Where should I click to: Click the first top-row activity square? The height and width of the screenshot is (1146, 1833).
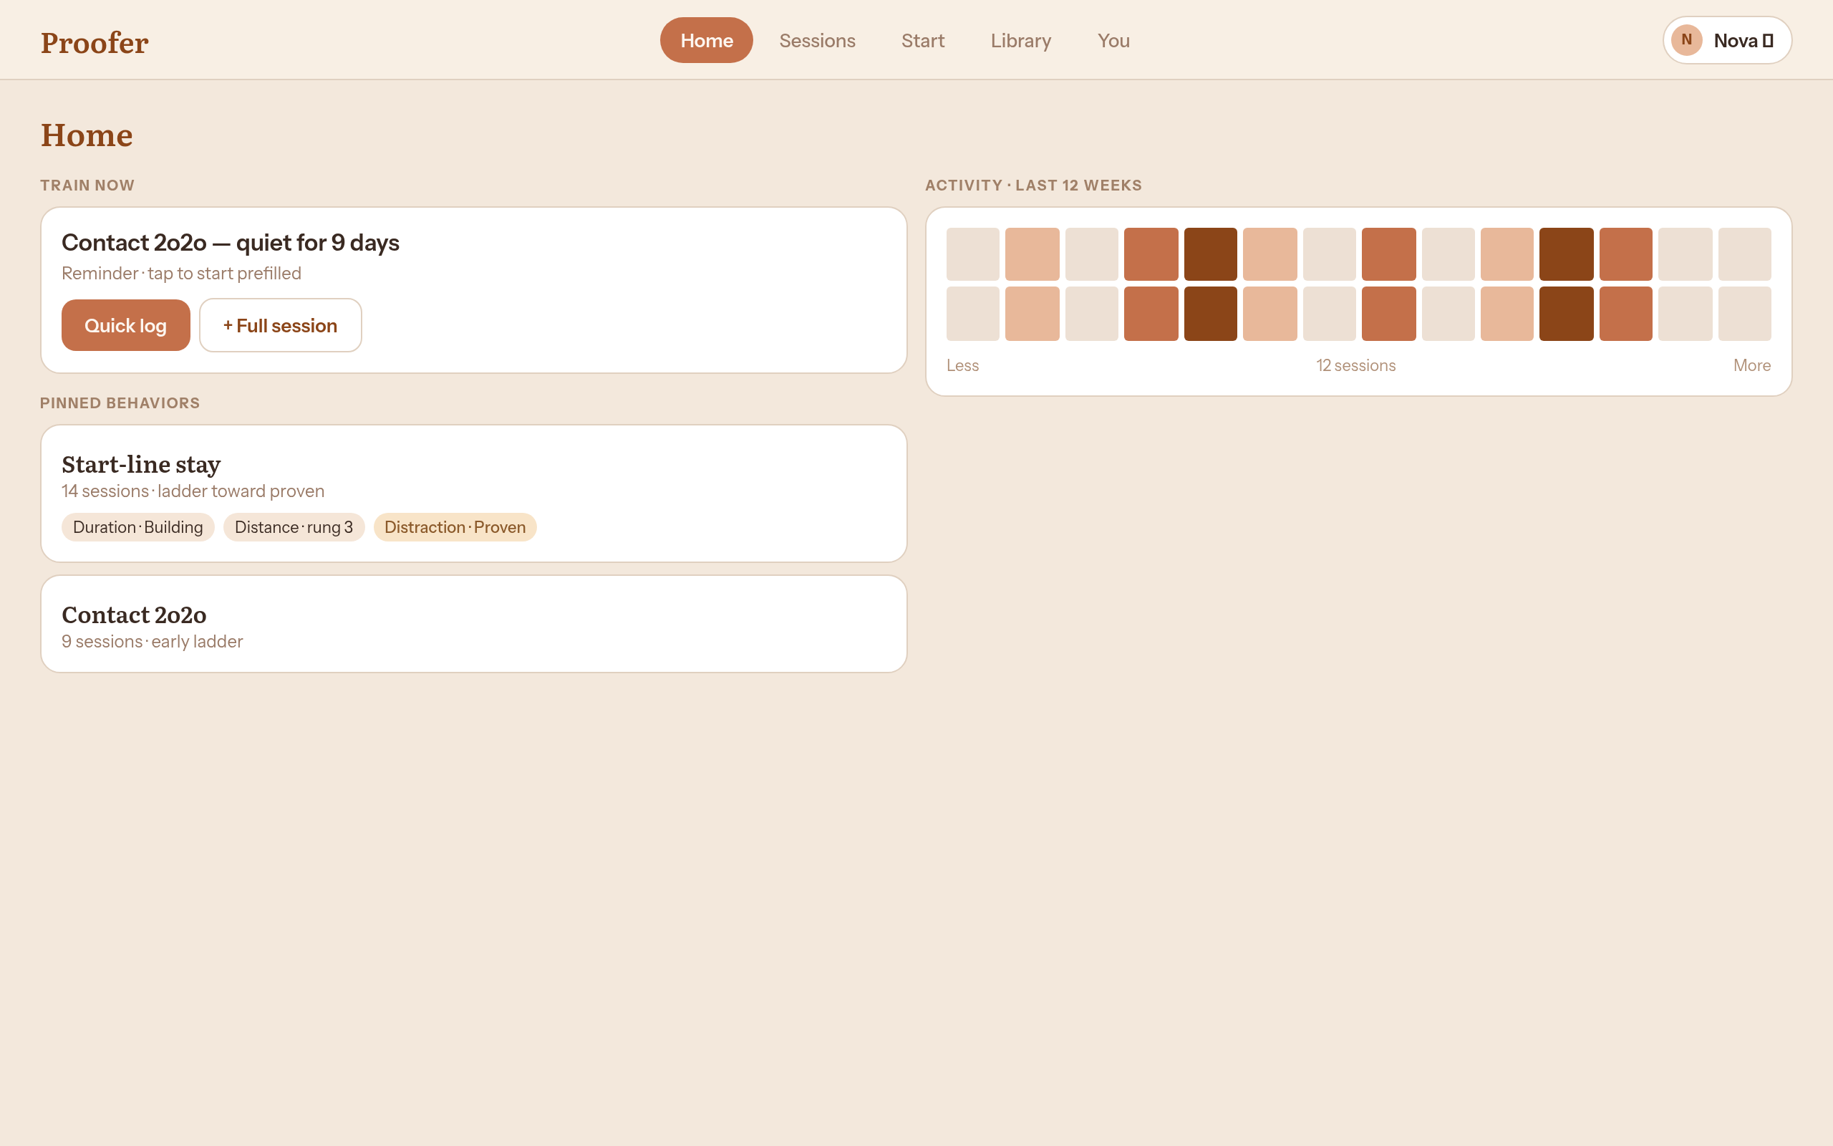point(972,254)
